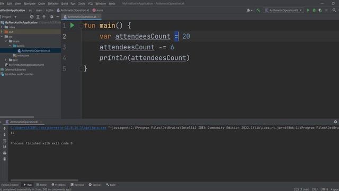Click the green run gutter icon beside main
The image size is (339, 191).
click(72, 25)
